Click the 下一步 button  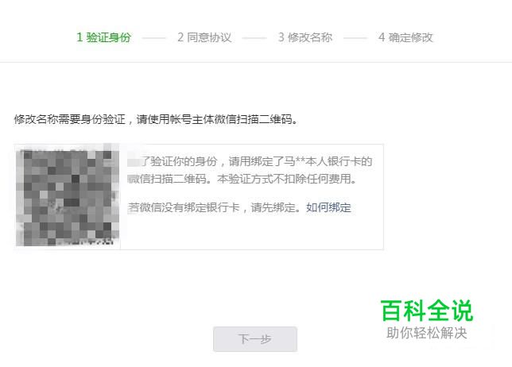[x=255, y=339]
